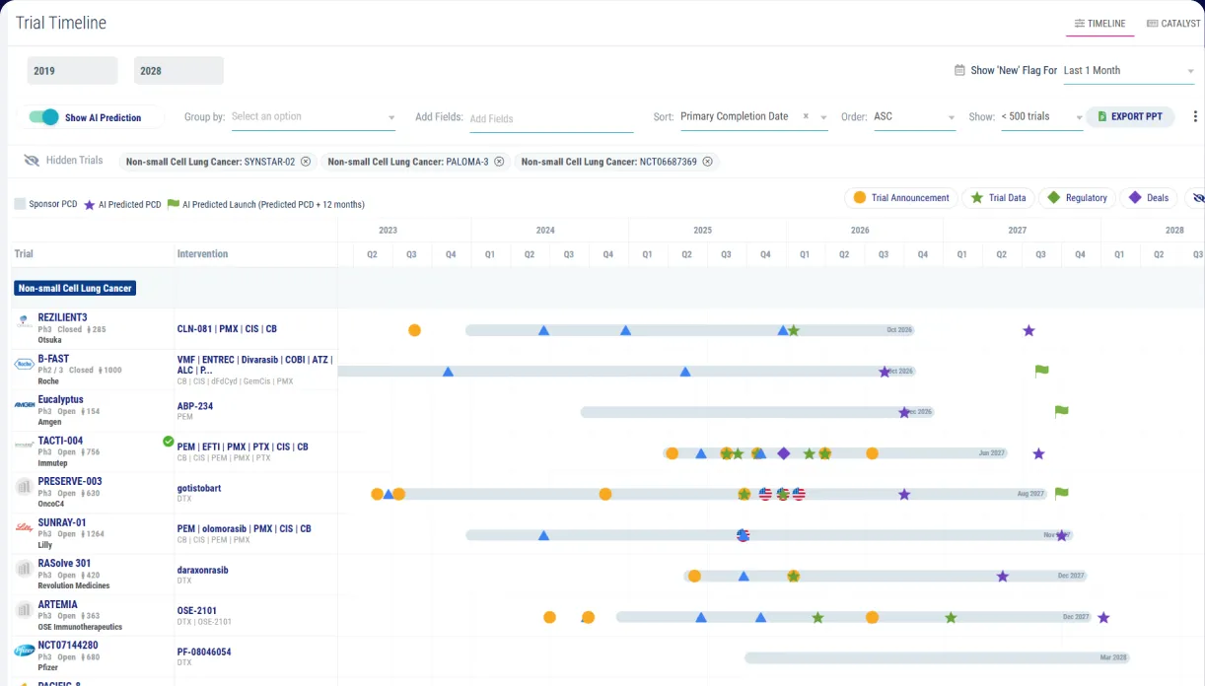
Task: Click the Intervention column header
Action: point(202,254)
